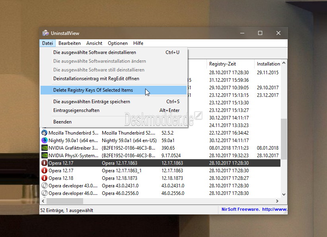327x237 pixels.
Task: Click the Opera developer 46.0 icon
Action: pyautogui.click(x=44, y=193)
